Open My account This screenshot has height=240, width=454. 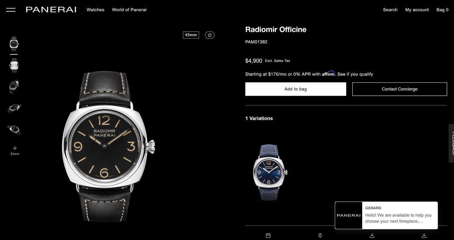(x=417, y=10)
